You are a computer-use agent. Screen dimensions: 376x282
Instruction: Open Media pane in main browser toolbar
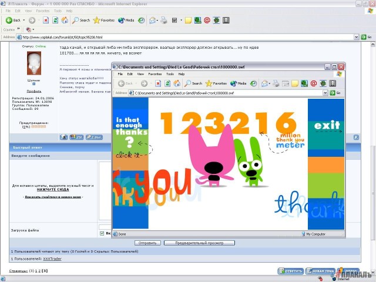pyautogui.click(x=126, y=21)
